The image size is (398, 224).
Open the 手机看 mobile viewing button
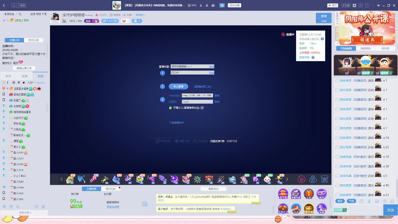345,5
